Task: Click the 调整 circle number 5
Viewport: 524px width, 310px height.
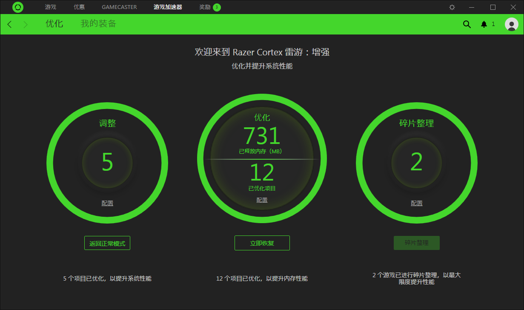Action: click(x=107, y=162)
